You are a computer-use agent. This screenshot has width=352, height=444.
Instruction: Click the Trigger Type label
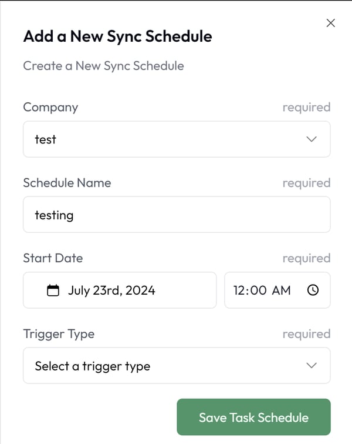pos(59,334)
